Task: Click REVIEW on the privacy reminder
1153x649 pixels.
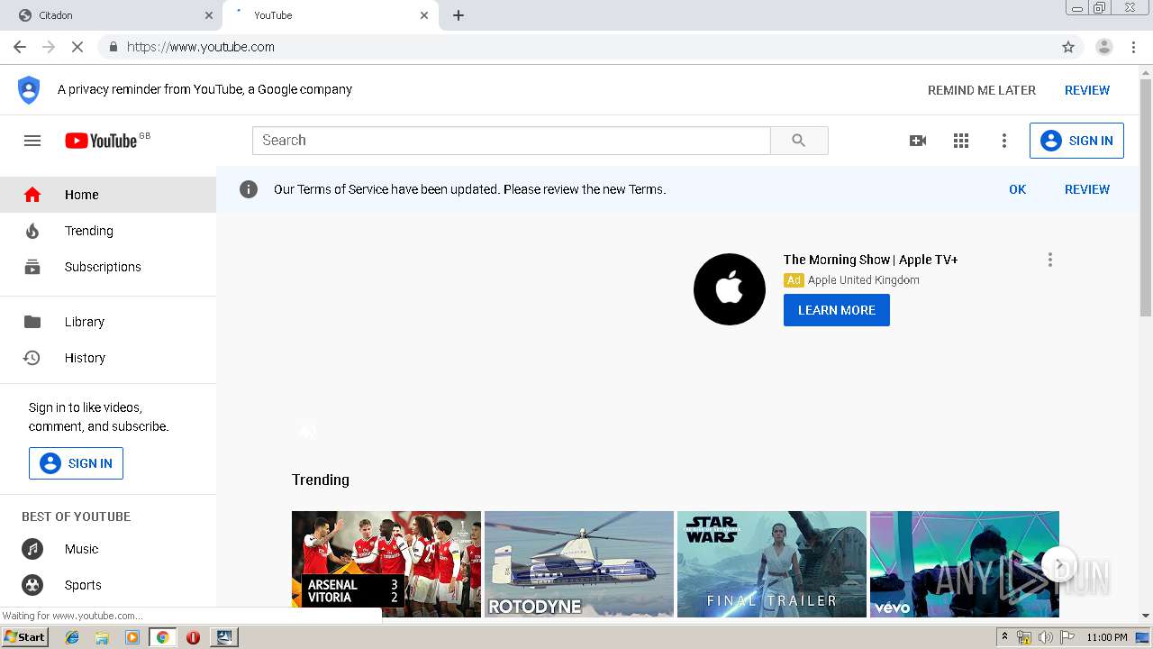Action: [x=1087, y=90]
